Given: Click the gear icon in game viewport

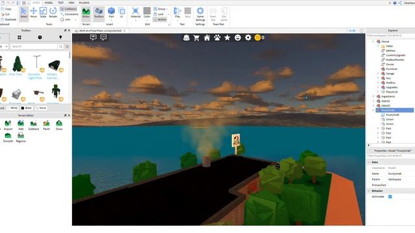Looking at the screenshot, I should coord(248,38).
